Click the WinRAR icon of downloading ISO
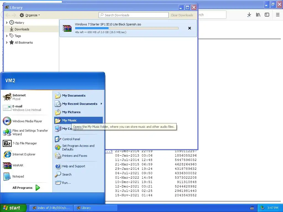 point(67,28)
